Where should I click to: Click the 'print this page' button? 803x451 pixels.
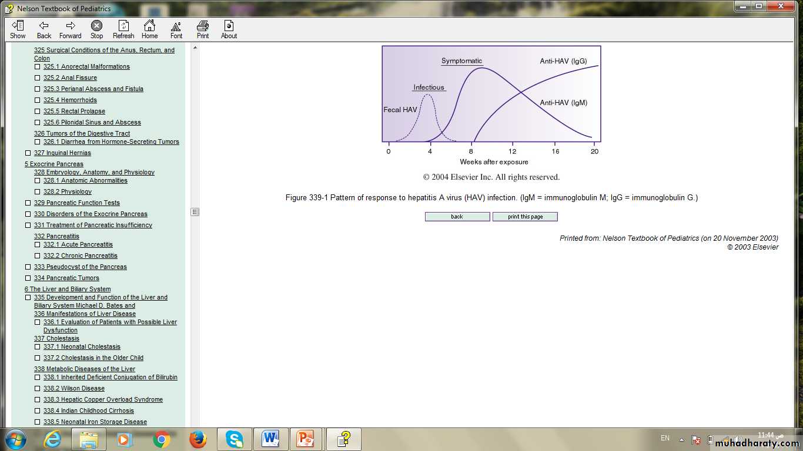pos(525,217)
